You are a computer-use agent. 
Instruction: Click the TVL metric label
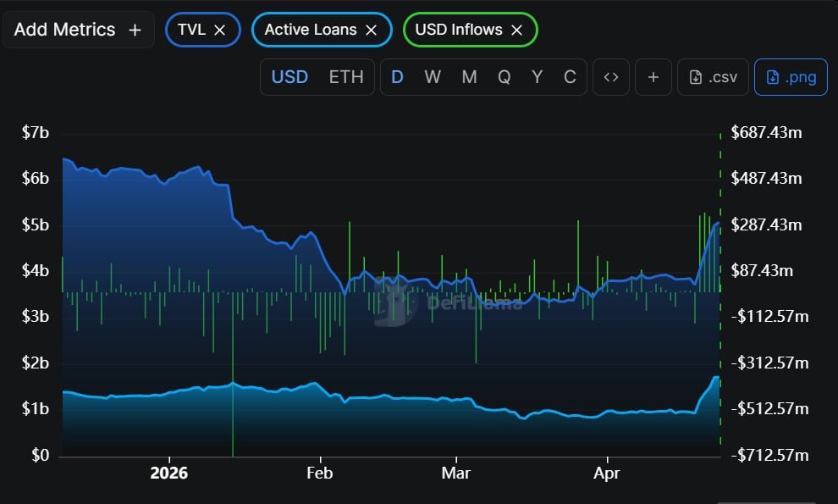pyautogui.click(x=191, y=30)
